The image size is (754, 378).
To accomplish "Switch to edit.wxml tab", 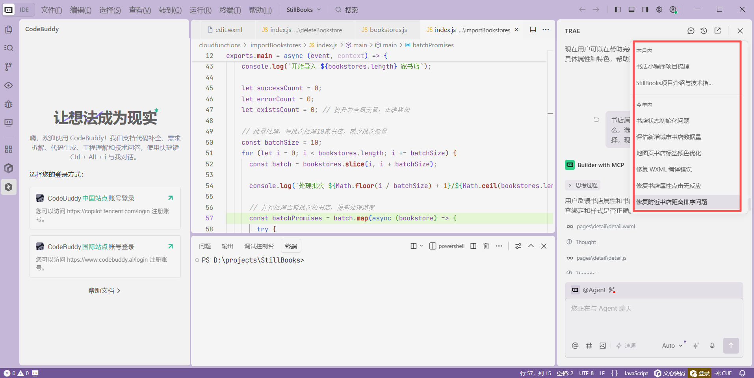I will (x=225, y=30).
